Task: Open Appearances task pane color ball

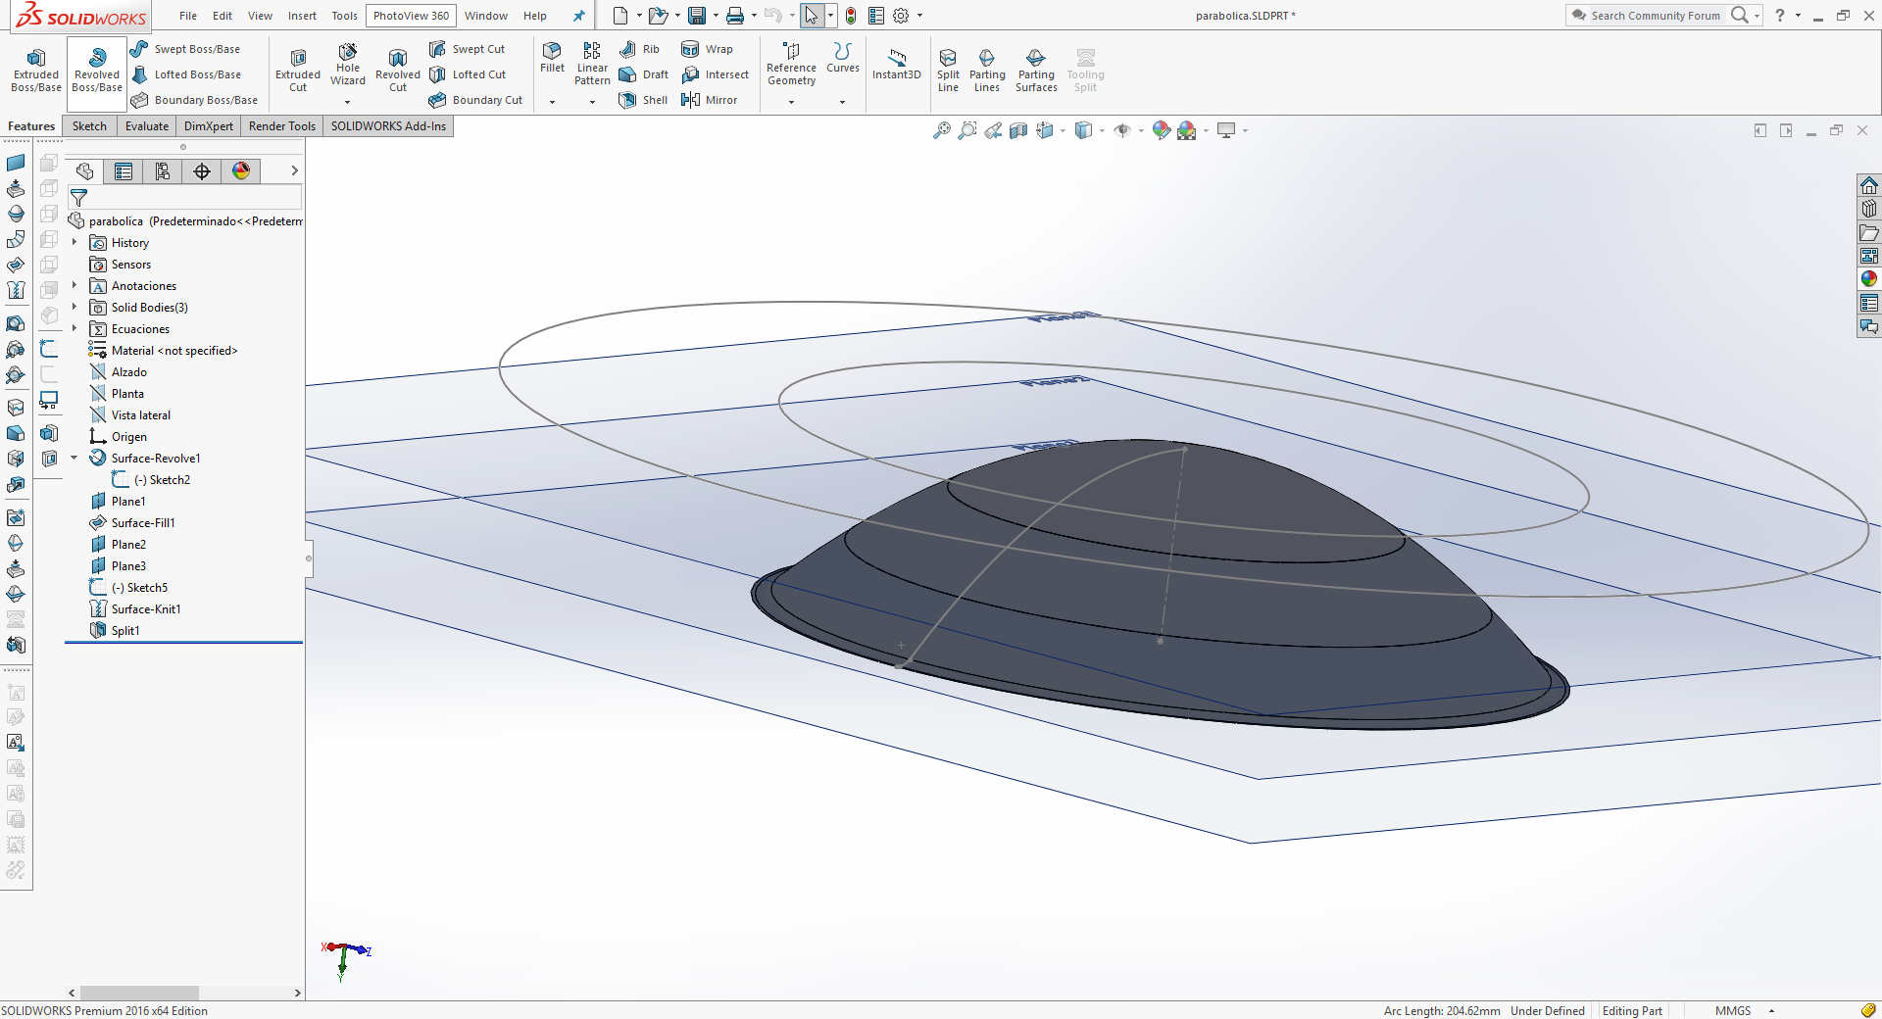Action: click(1869, 279)
